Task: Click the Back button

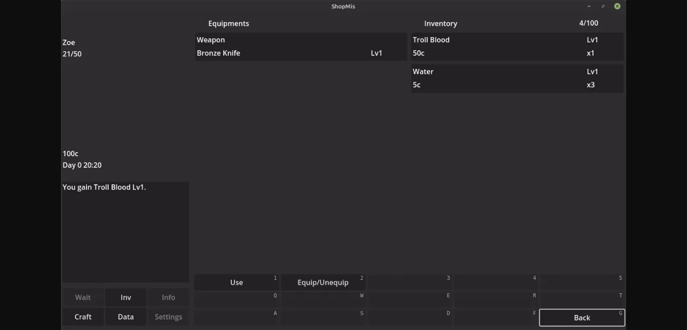Action: point(582,317)
